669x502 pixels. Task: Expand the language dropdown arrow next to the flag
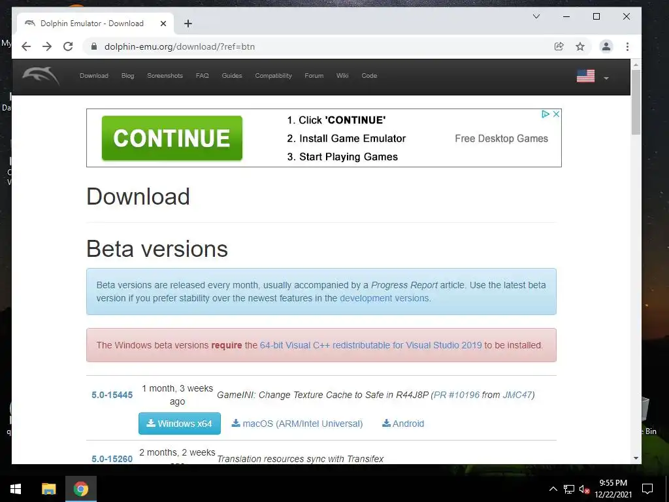(x=606, y=78)
